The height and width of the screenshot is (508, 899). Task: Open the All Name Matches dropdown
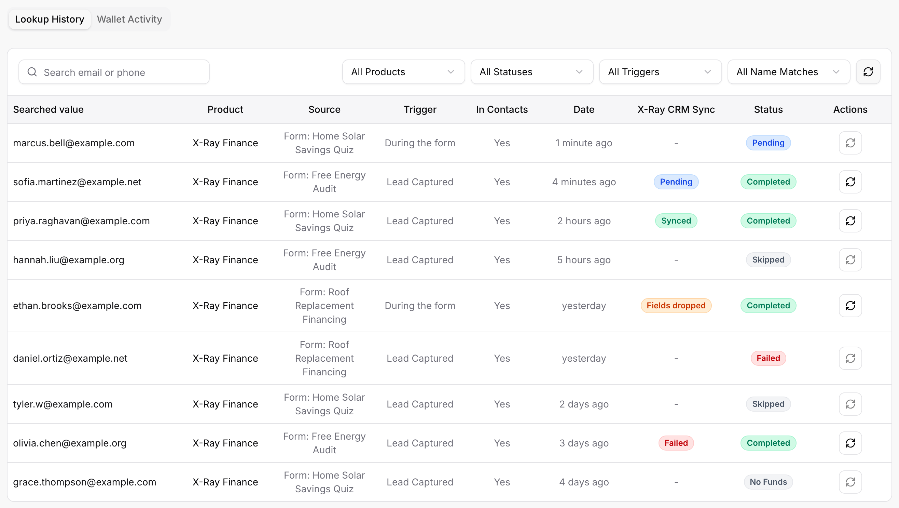(789, 72)
